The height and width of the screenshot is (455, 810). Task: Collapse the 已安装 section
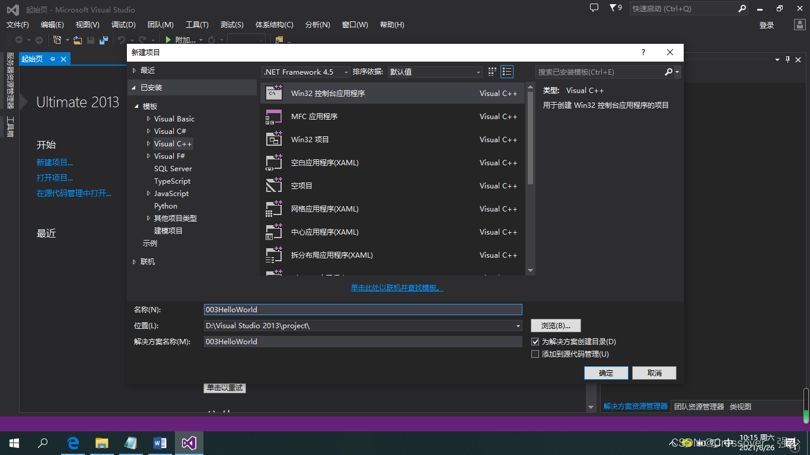(x=134, y=88)
